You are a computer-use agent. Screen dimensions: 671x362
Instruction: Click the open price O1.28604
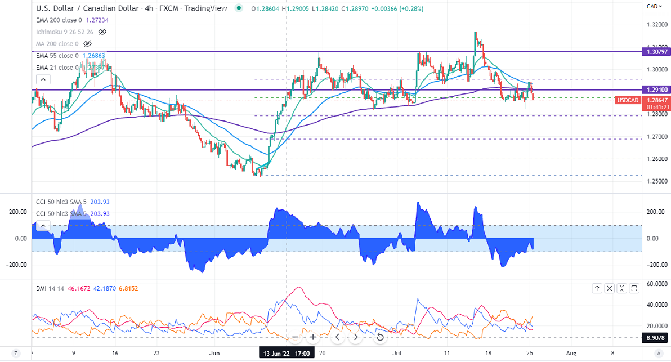coord(265,8)
